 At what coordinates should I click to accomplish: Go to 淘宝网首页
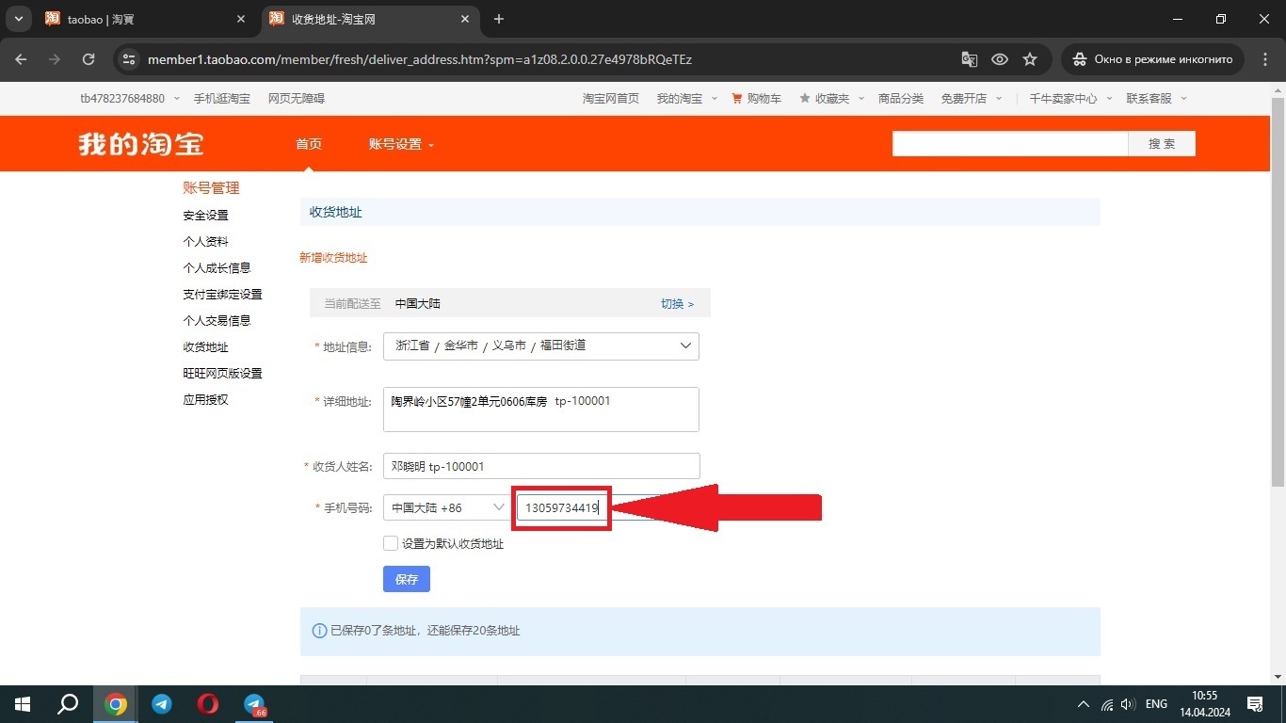(611, 98)
